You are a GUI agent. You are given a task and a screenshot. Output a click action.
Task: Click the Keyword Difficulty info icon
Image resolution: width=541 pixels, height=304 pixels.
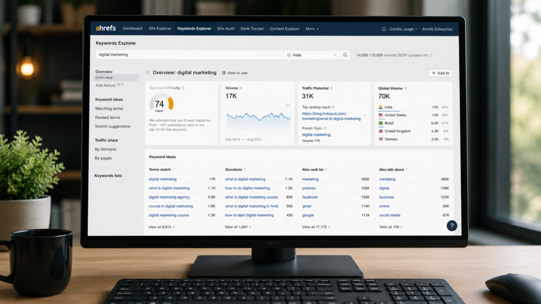(183, 88)
